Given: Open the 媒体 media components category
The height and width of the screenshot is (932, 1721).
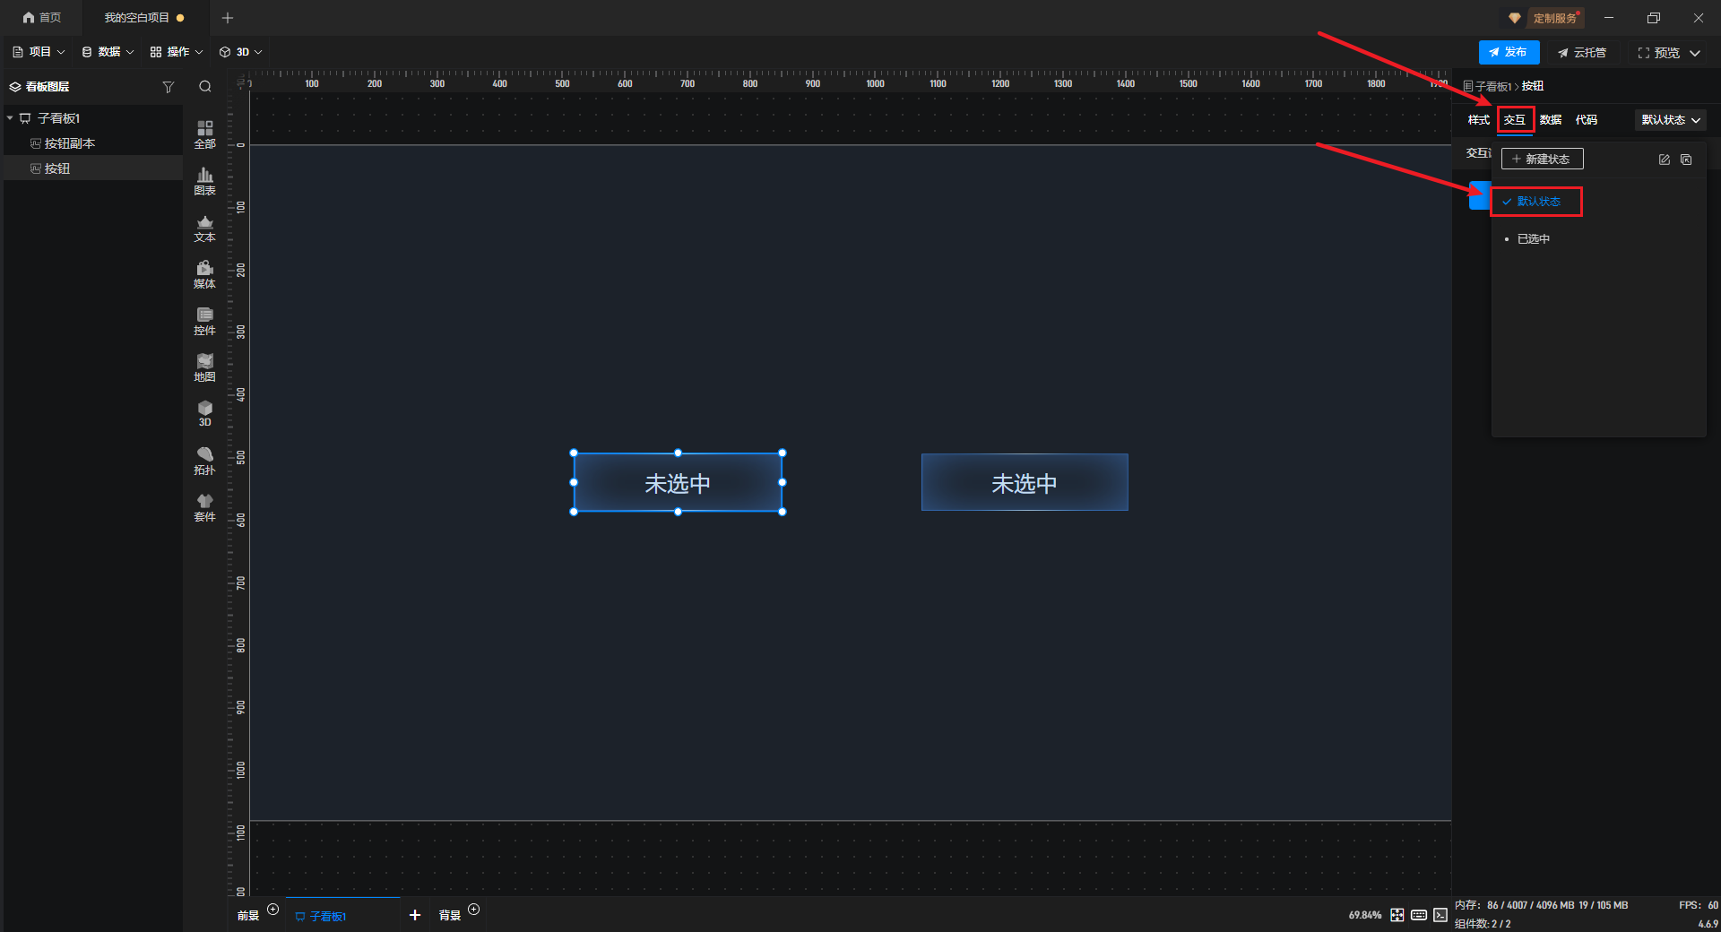Looking at the screenshot, I should pos(204,274).
